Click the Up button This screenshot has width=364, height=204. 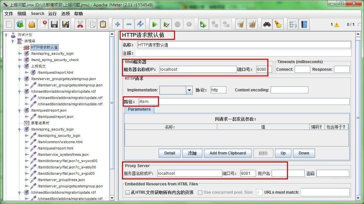coord(283,153)
